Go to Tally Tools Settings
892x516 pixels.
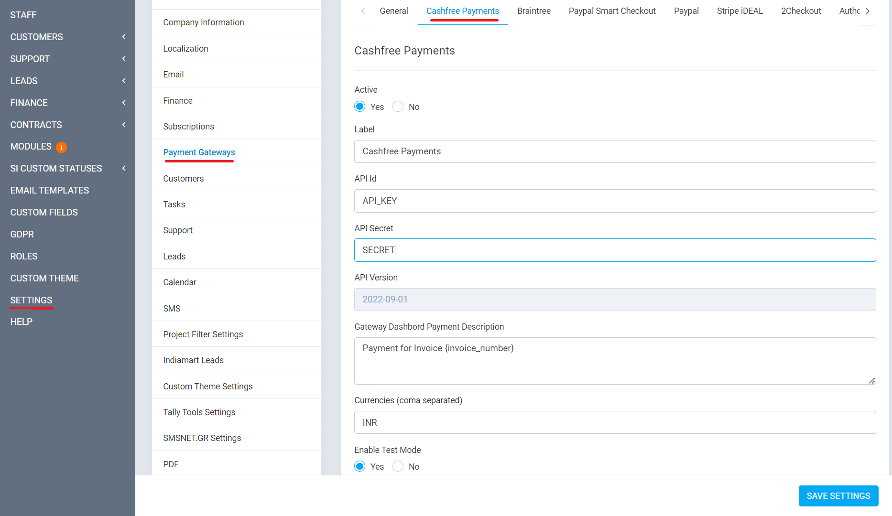(199, 412)
